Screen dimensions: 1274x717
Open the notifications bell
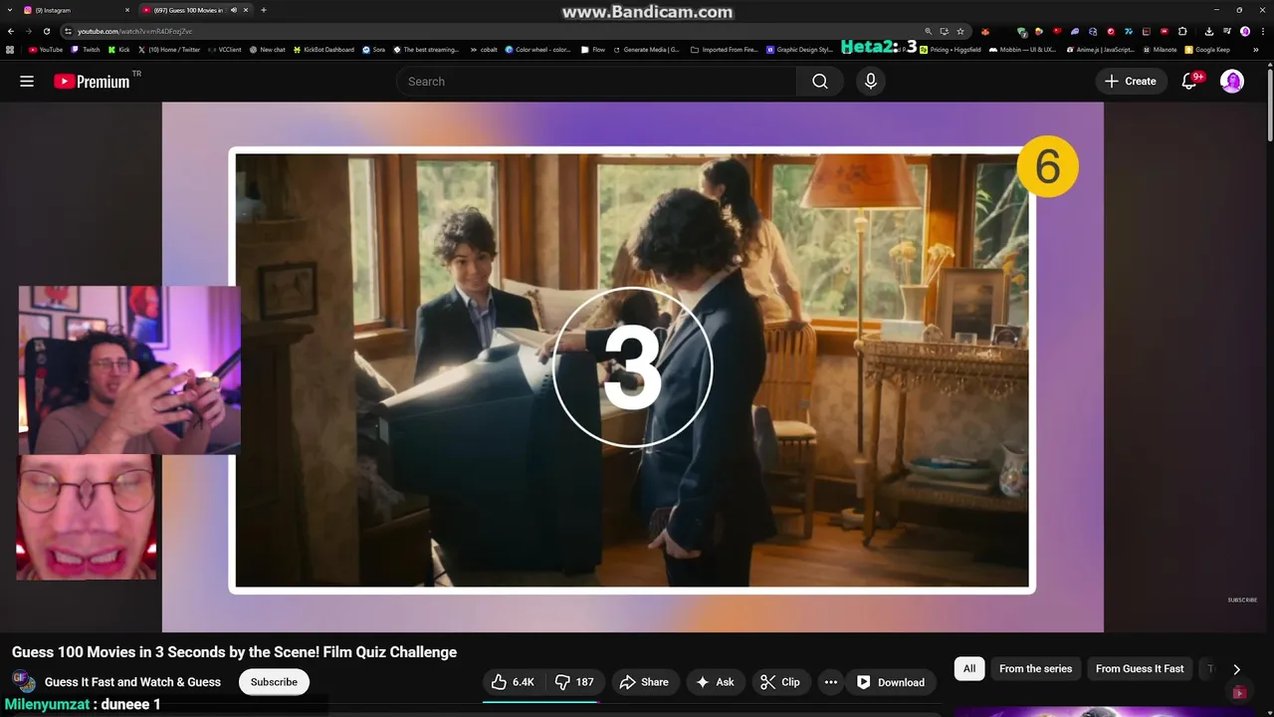(1189, 82)
